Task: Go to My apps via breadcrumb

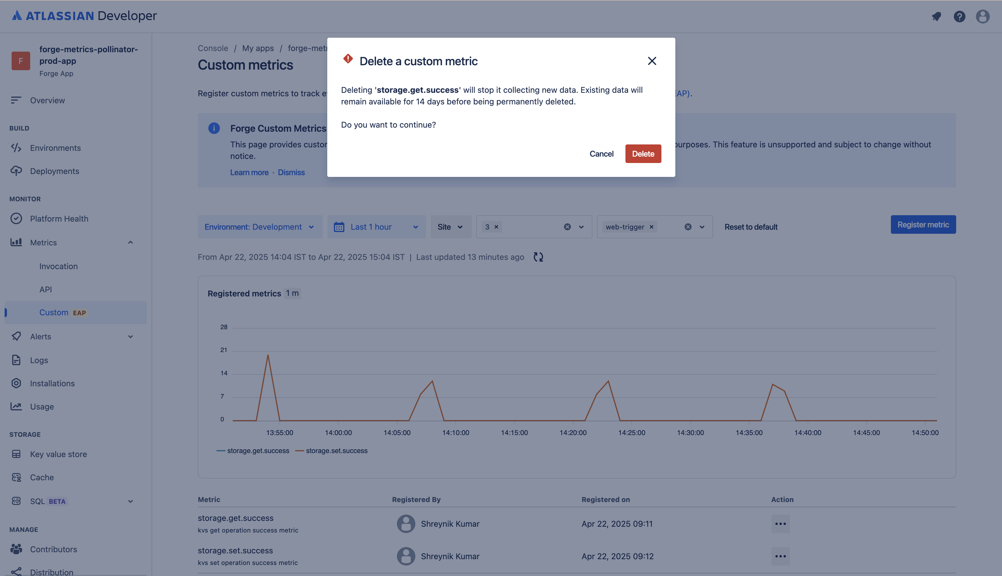Action: [258, 48]
